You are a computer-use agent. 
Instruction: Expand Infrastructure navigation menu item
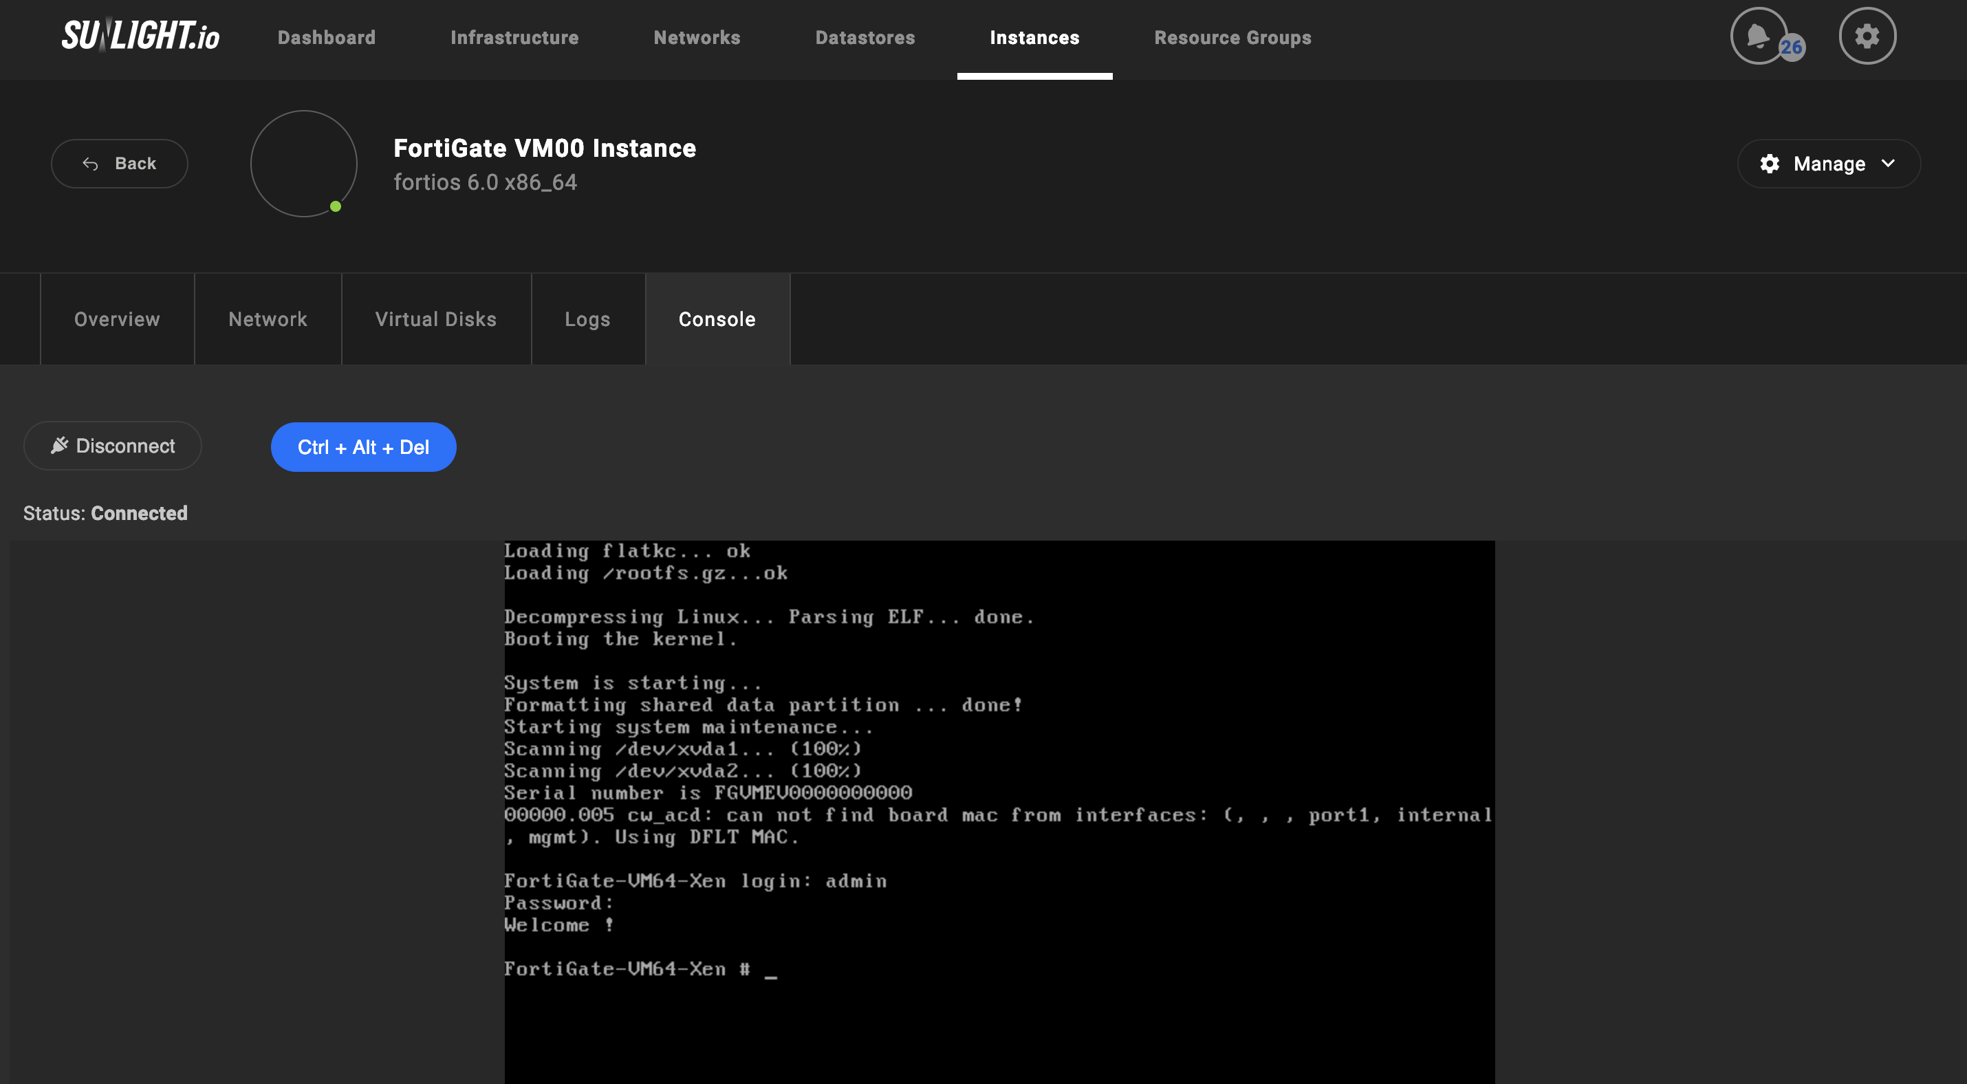[514, 37]
